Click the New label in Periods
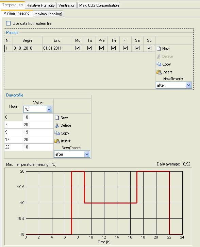 coord(166,49)
